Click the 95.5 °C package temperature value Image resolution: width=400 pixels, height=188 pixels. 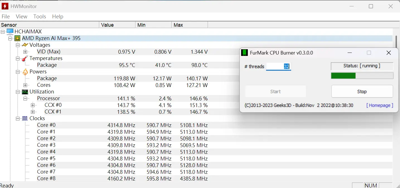[x=127, y=65]
